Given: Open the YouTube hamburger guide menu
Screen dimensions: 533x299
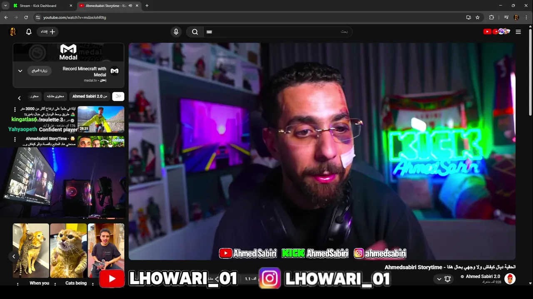Looking at the screenshot, I should [x=518, y=32].
